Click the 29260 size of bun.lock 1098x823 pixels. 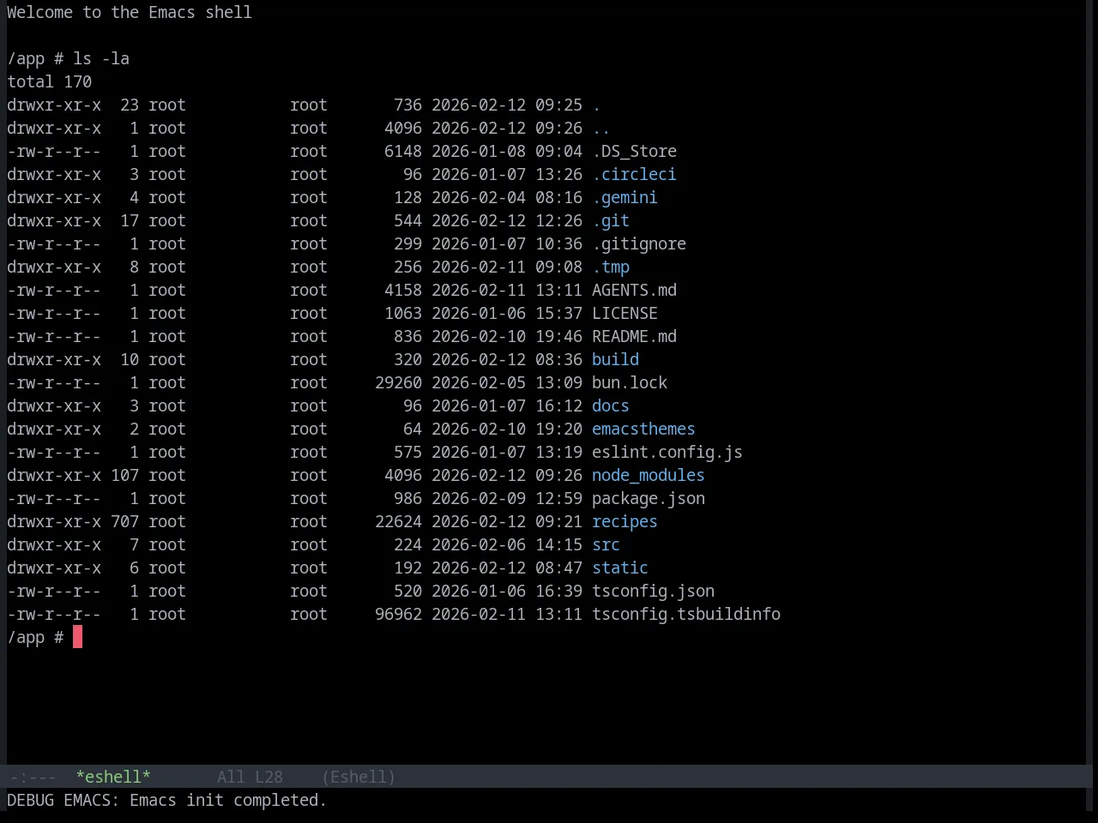pos(398,382)
